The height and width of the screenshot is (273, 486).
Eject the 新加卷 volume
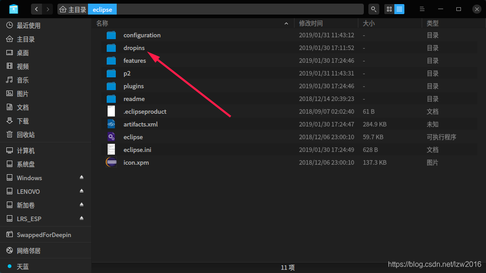(x=82, y=205)
